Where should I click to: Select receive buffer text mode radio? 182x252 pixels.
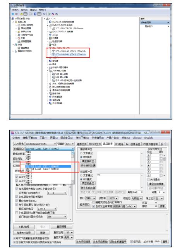(81, 153)
